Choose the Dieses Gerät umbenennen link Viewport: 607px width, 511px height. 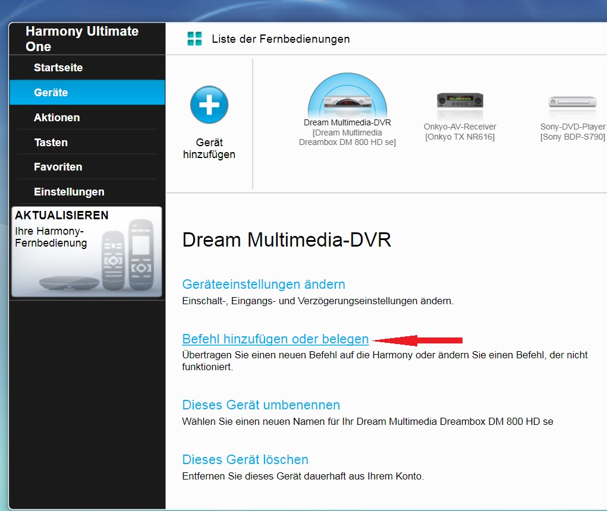(261, 405)
